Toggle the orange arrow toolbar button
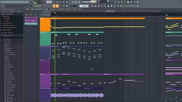The image size is (182, 102). (x=57, y=6)
